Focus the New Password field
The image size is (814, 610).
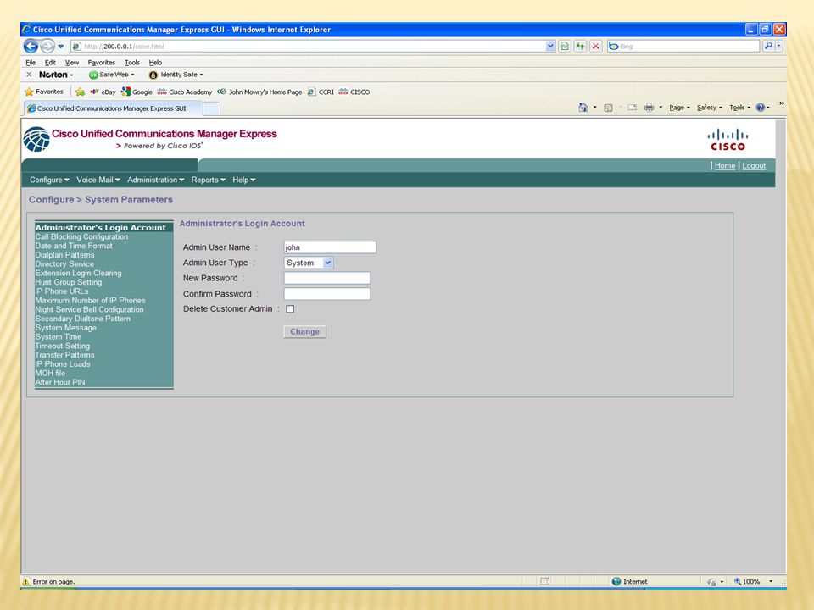[327, 278]
